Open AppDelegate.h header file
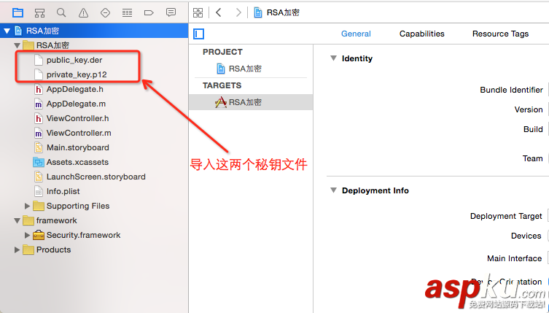This screenshot has width=549, height=313. pos(75,90)
